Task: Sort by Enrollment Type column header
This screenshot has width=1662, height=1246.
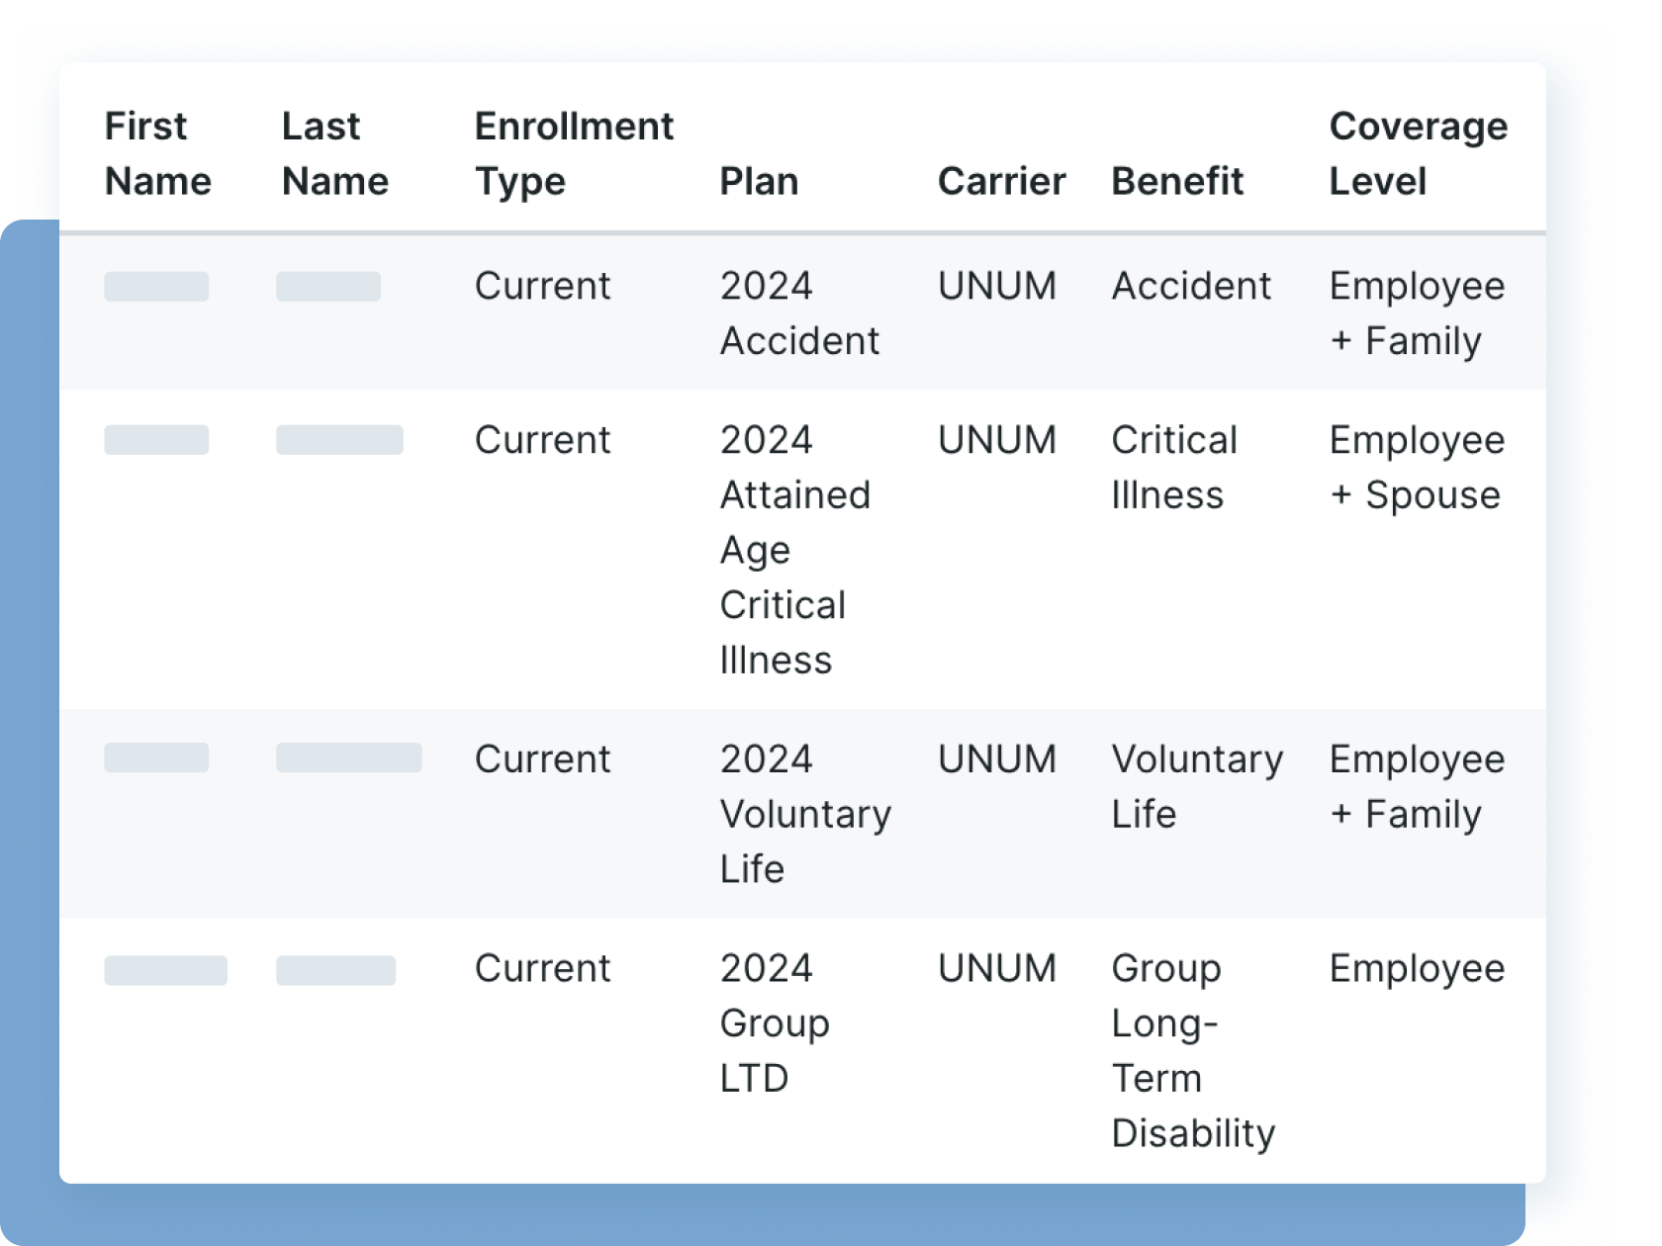Action: (x=574, y=154)
